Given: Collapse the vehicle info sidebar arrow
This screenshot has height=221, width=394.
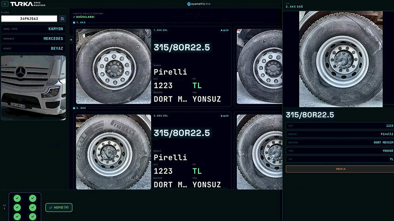Looking at the screenshot, I should coord(71,40).
